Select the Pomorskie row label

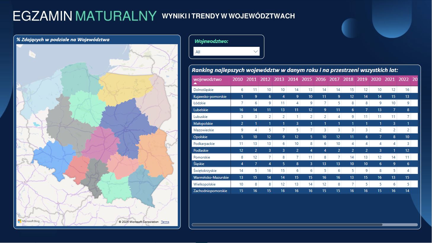point(201,157)
